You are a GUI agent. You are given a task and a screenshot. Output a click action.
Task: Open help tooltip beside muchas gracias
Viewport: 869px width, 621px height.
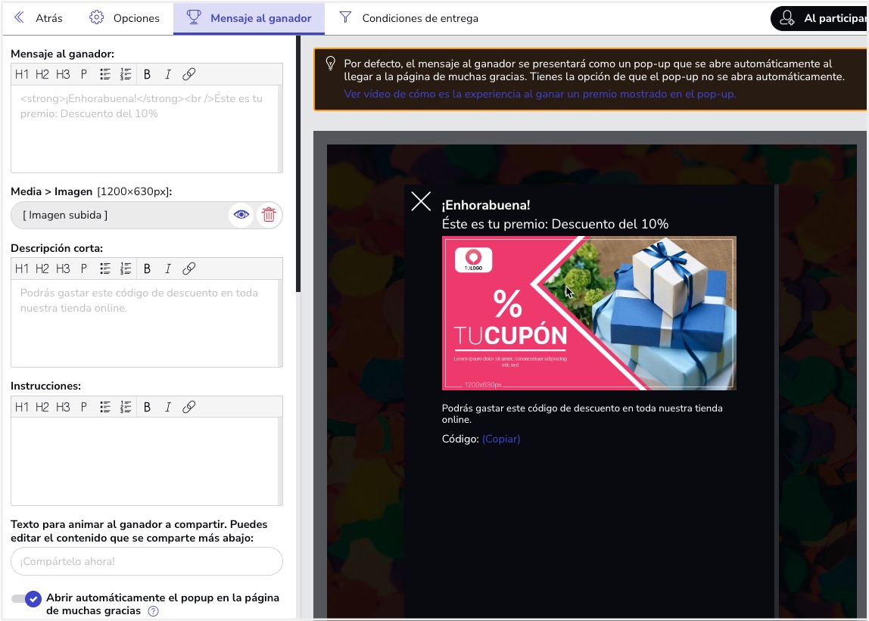tap(154, 611)
